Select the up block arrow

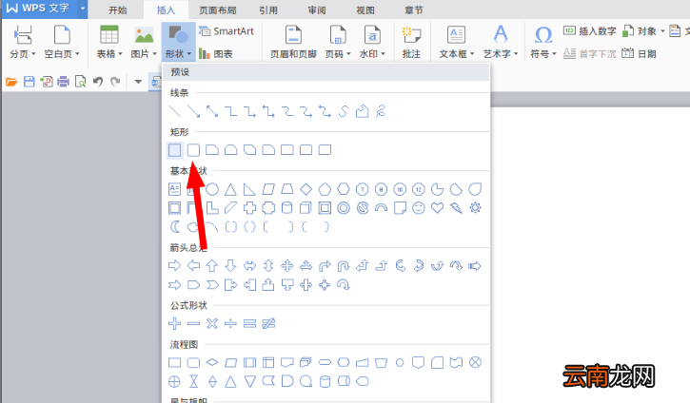click(x=212, y=265)
